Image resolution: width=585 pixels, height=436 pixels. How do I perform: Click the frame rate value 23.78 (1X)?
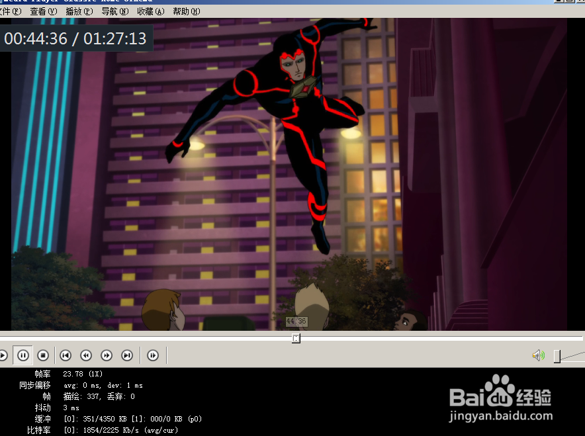coord(83,374)
